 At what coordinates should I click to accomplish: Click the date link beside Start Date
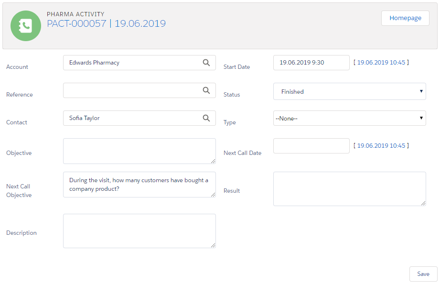381,63
